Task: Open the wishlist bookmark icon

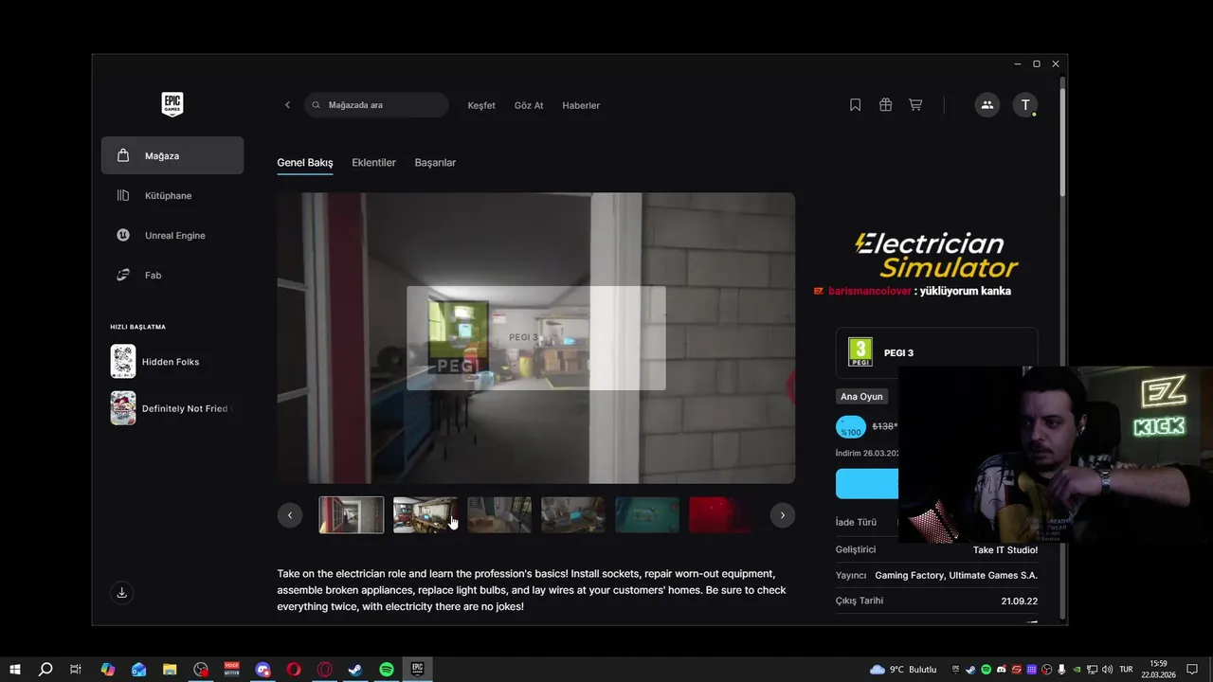Action: [855, 105]
